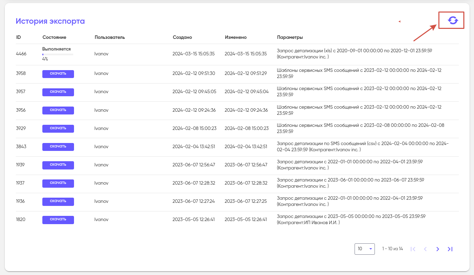The image size is (474, 275).
Task: Jump to the last page of results
Action: [x=450, y=249]
